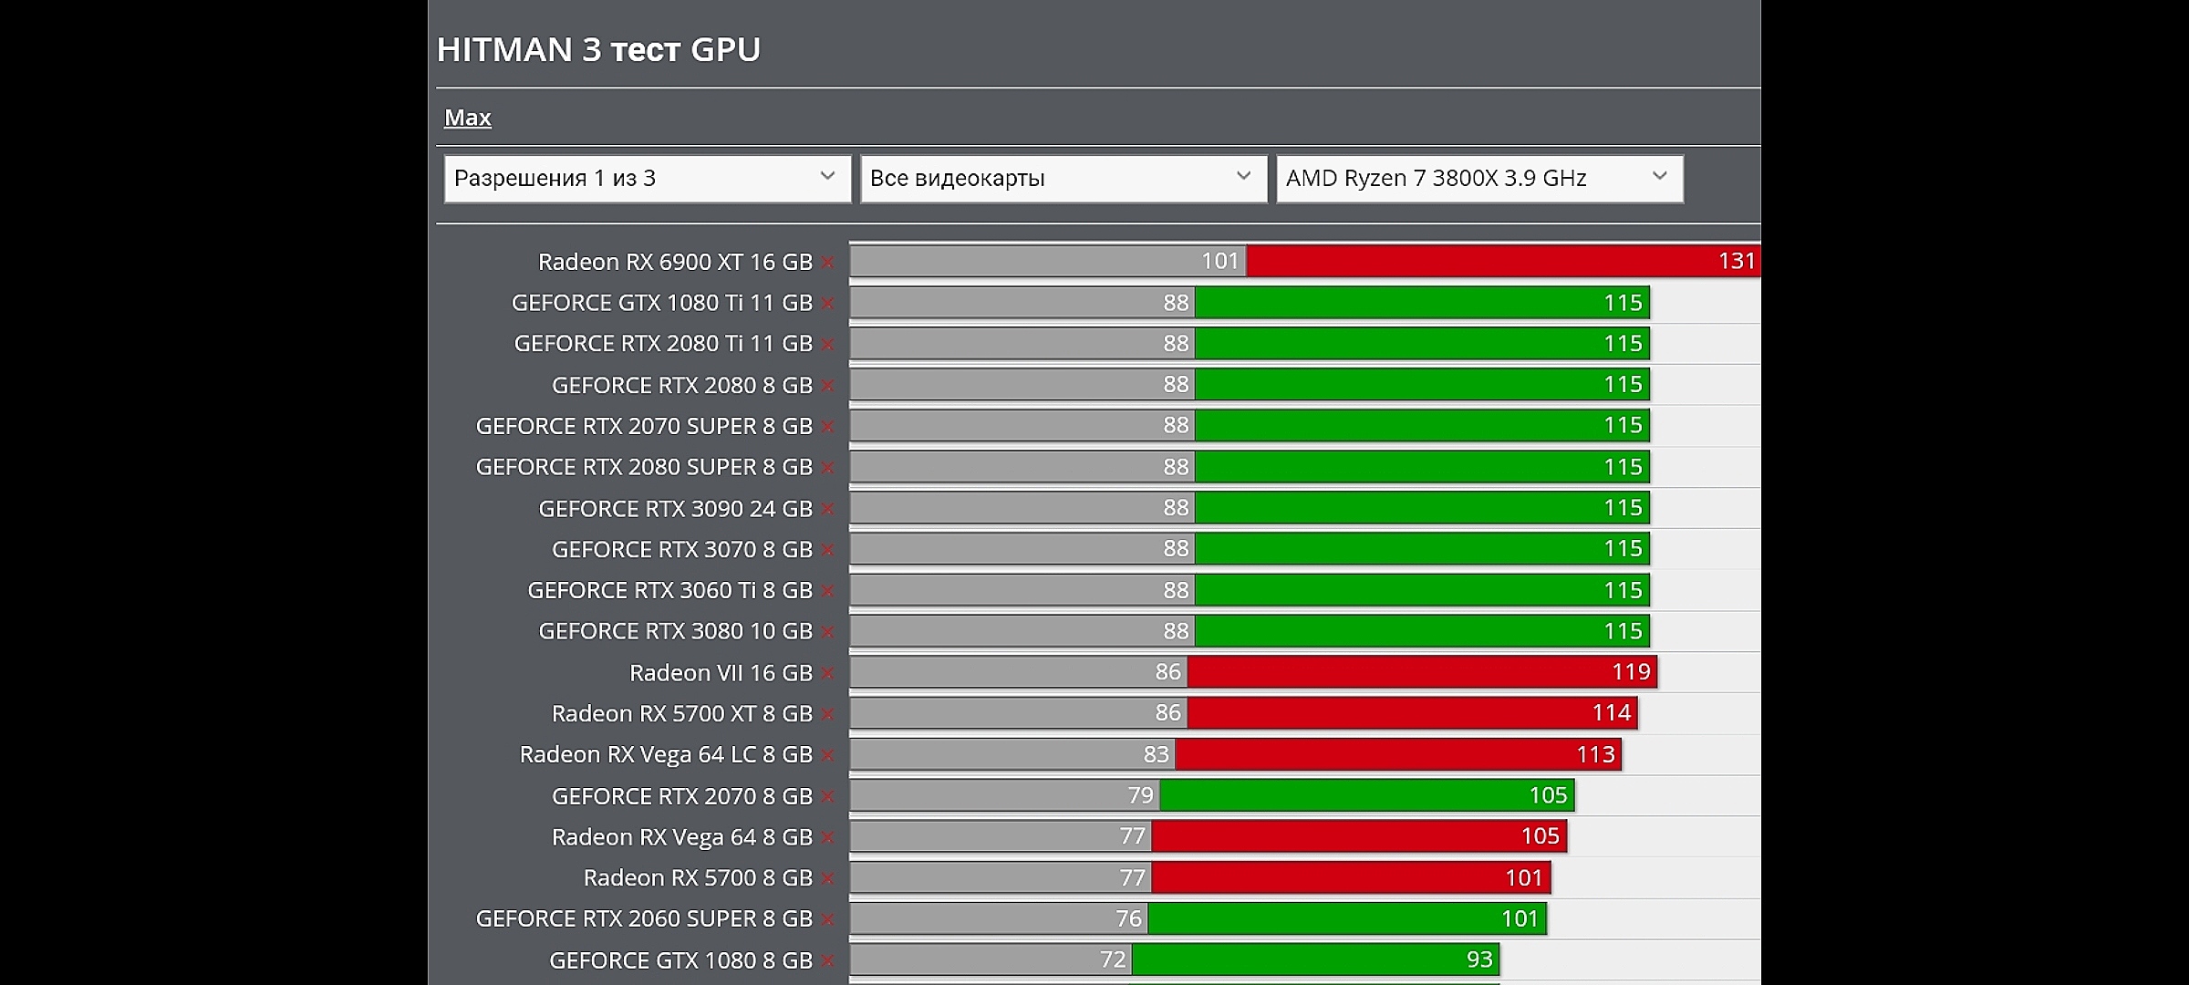The image size is (2189, 985).
Task: Click red 131 bar for RX 6900 XT
Action: (x=1501, y=261)
